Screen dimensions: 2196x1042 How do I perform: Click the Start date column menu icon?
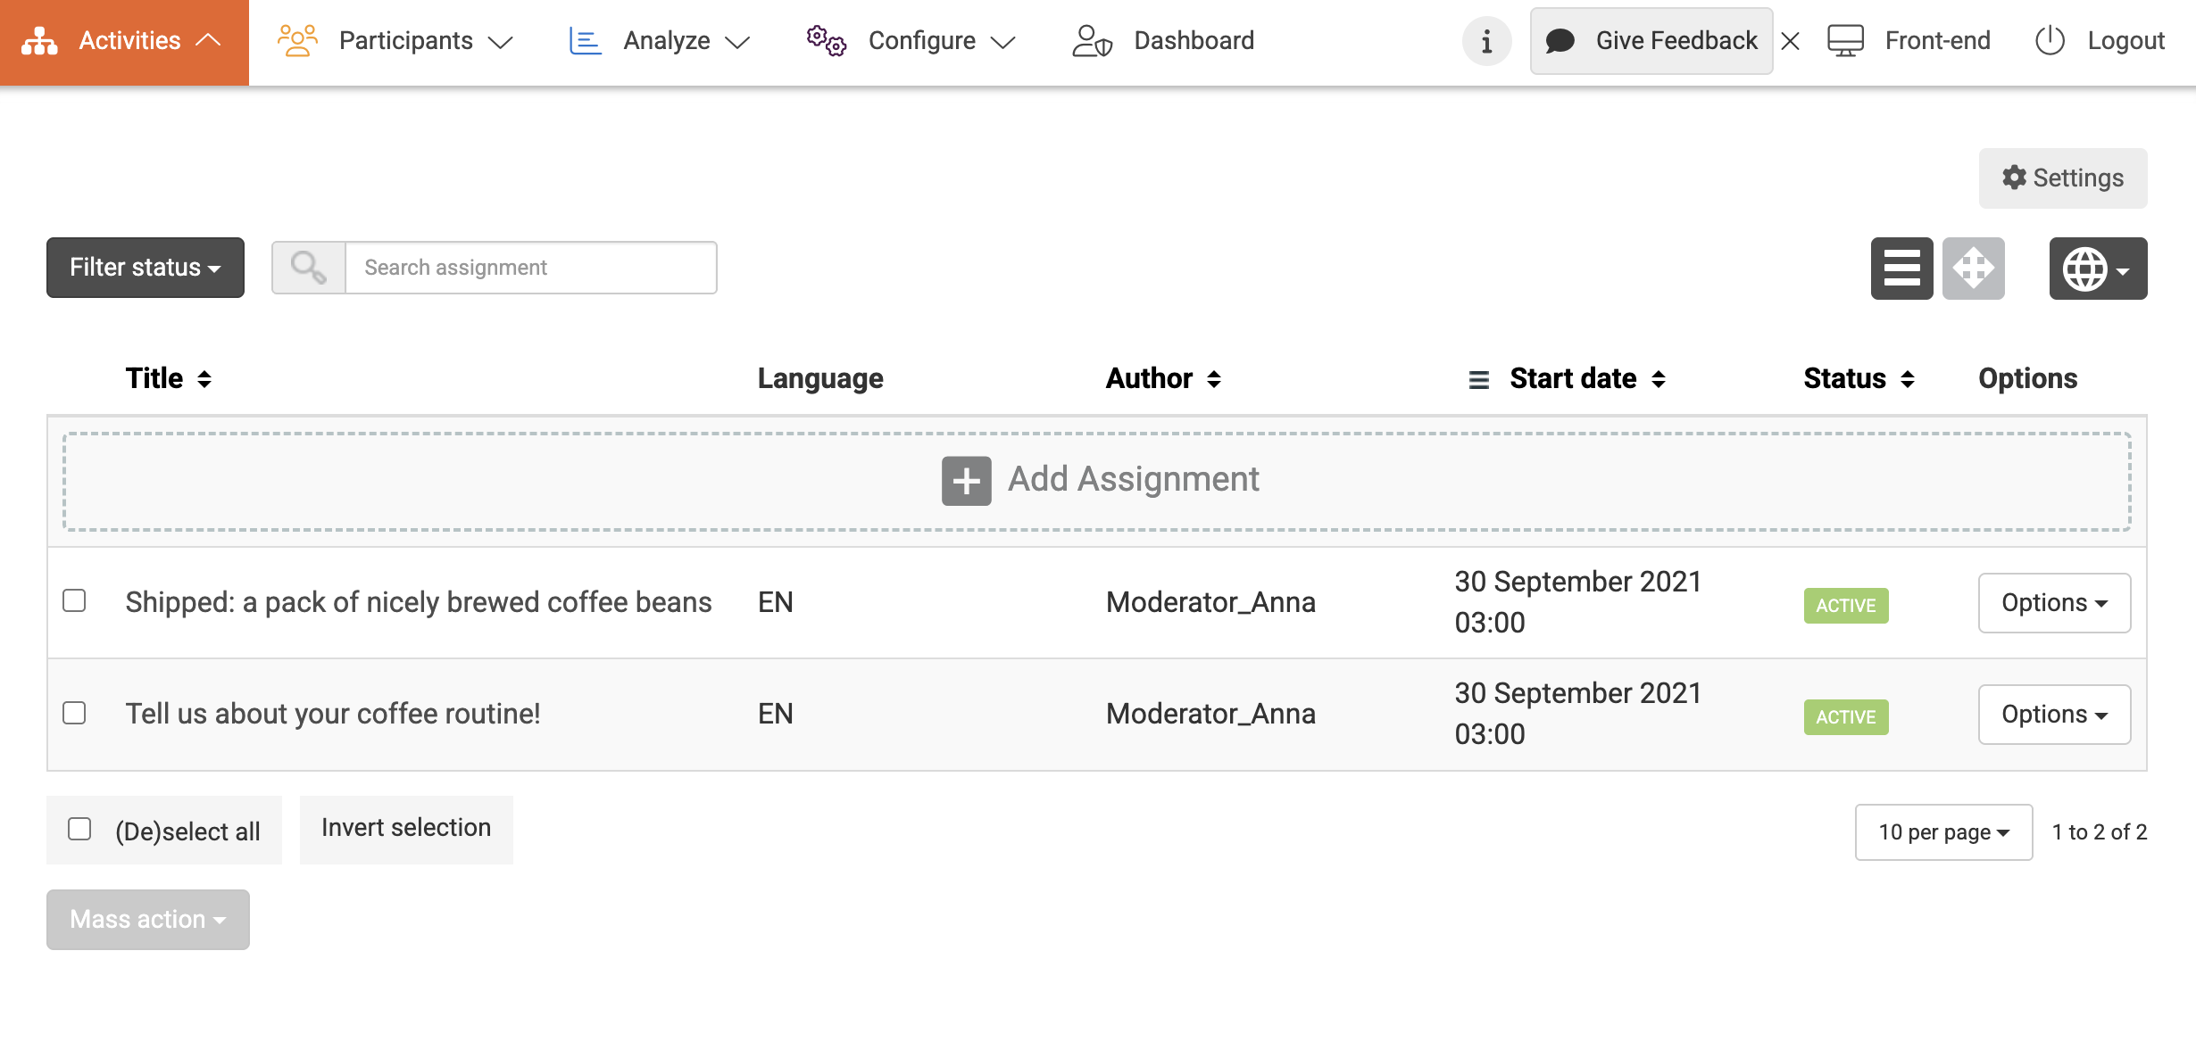coord(1478,380)
